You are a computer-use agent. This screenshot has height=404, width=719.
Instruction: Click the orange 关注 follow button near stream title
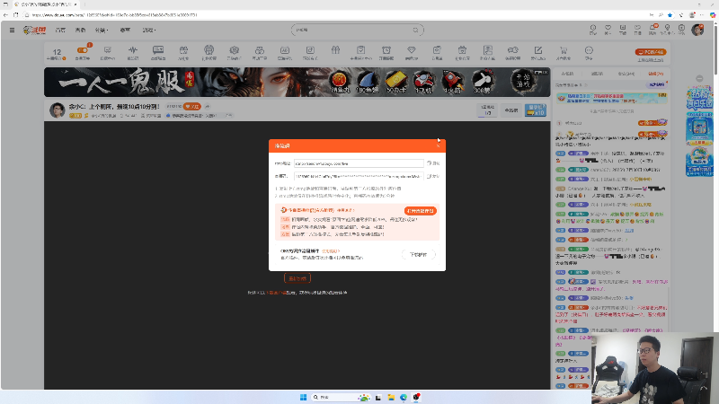pyautogui.click(x=191, y=106)
